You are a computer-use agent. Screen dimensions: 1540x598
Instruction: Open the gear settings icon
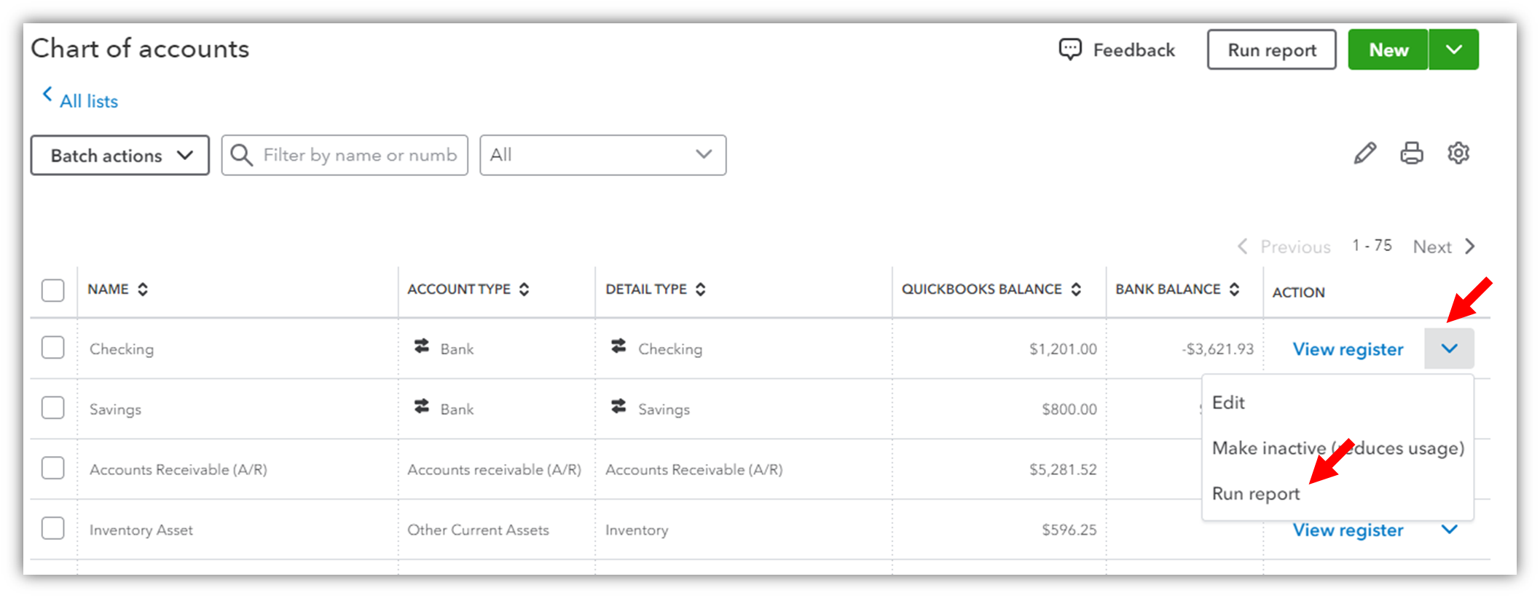coord(1458,154)
